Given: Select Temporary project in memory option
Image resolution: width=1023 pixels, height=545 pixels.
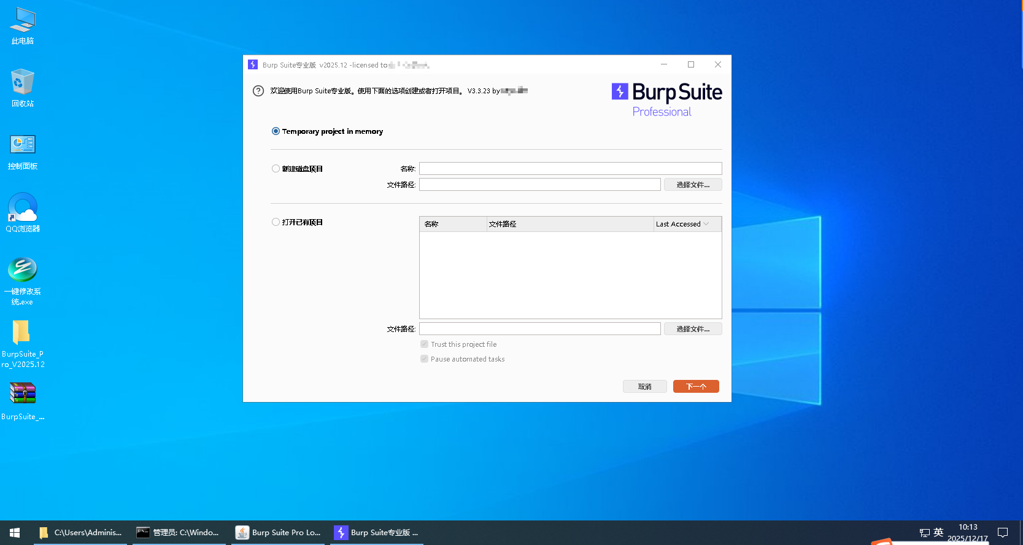Looking at the screenshot, I should pos(276,131).
